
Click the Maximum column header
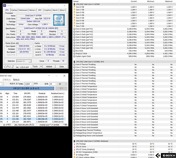169,1
